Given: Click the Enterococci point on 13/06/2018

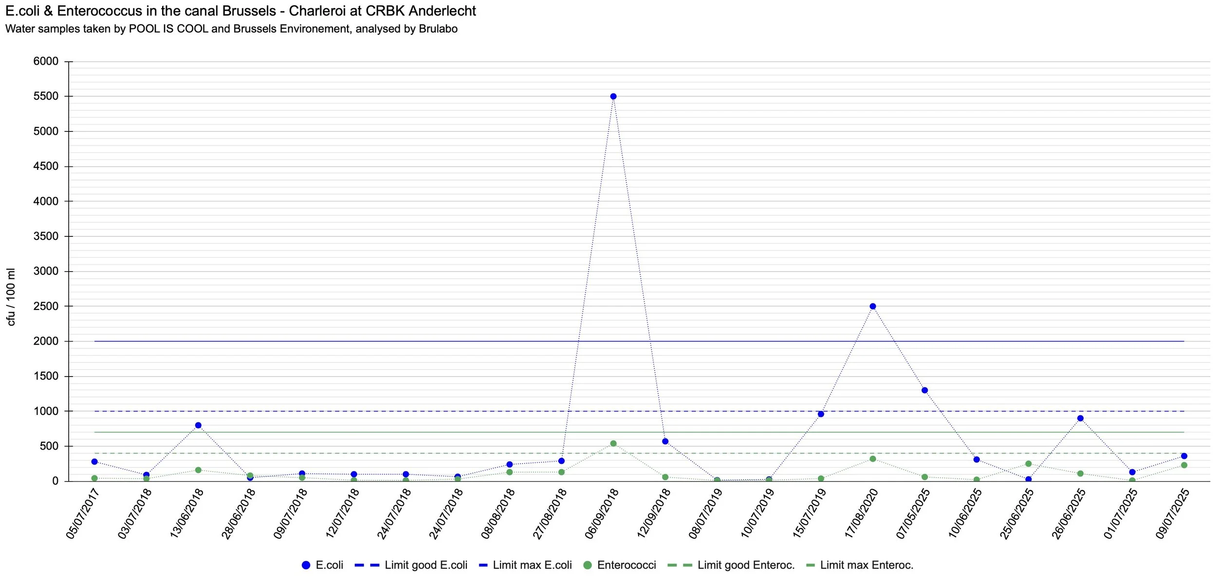Looking at the screenshot, I should pyautogui.click(x=198, y=470).
